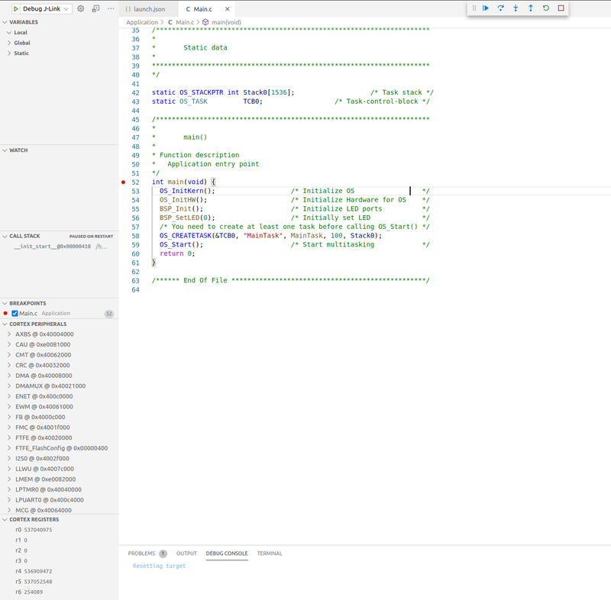This screenshot has height=600, width=611.
Task: Open launch settings with the gear icon
Action: 80,8
